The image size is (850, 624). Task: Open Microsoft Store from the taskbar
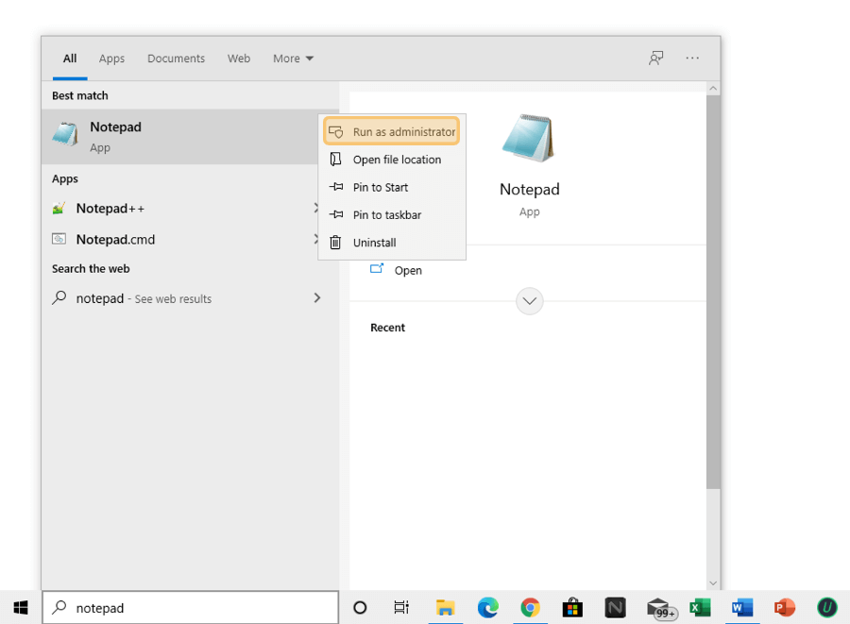point(572,608)
